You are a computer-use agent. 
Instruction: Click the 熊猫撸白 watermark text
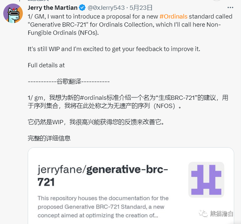(x=221, y=214)
